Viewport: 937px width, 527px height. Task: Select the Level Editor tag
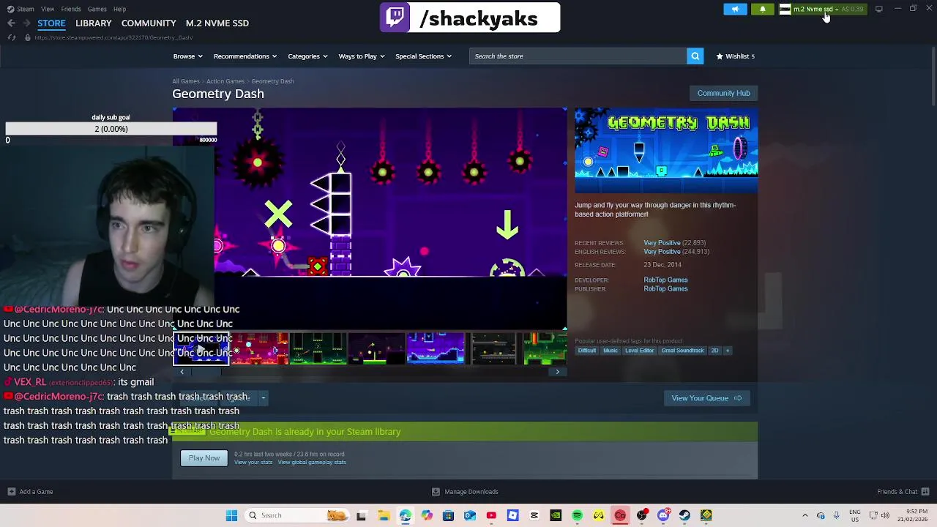pos(639,351)
